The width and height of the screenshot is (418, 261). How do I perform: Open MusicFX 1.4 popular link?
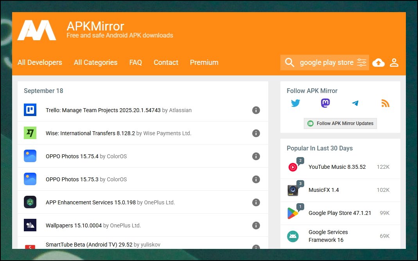point(324,190)
